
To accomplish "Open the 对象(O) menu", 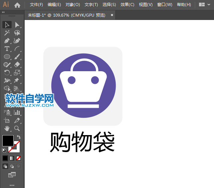I will click(x=73, y=5).
